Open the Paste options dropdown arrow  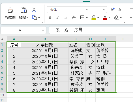pos(27,17)
